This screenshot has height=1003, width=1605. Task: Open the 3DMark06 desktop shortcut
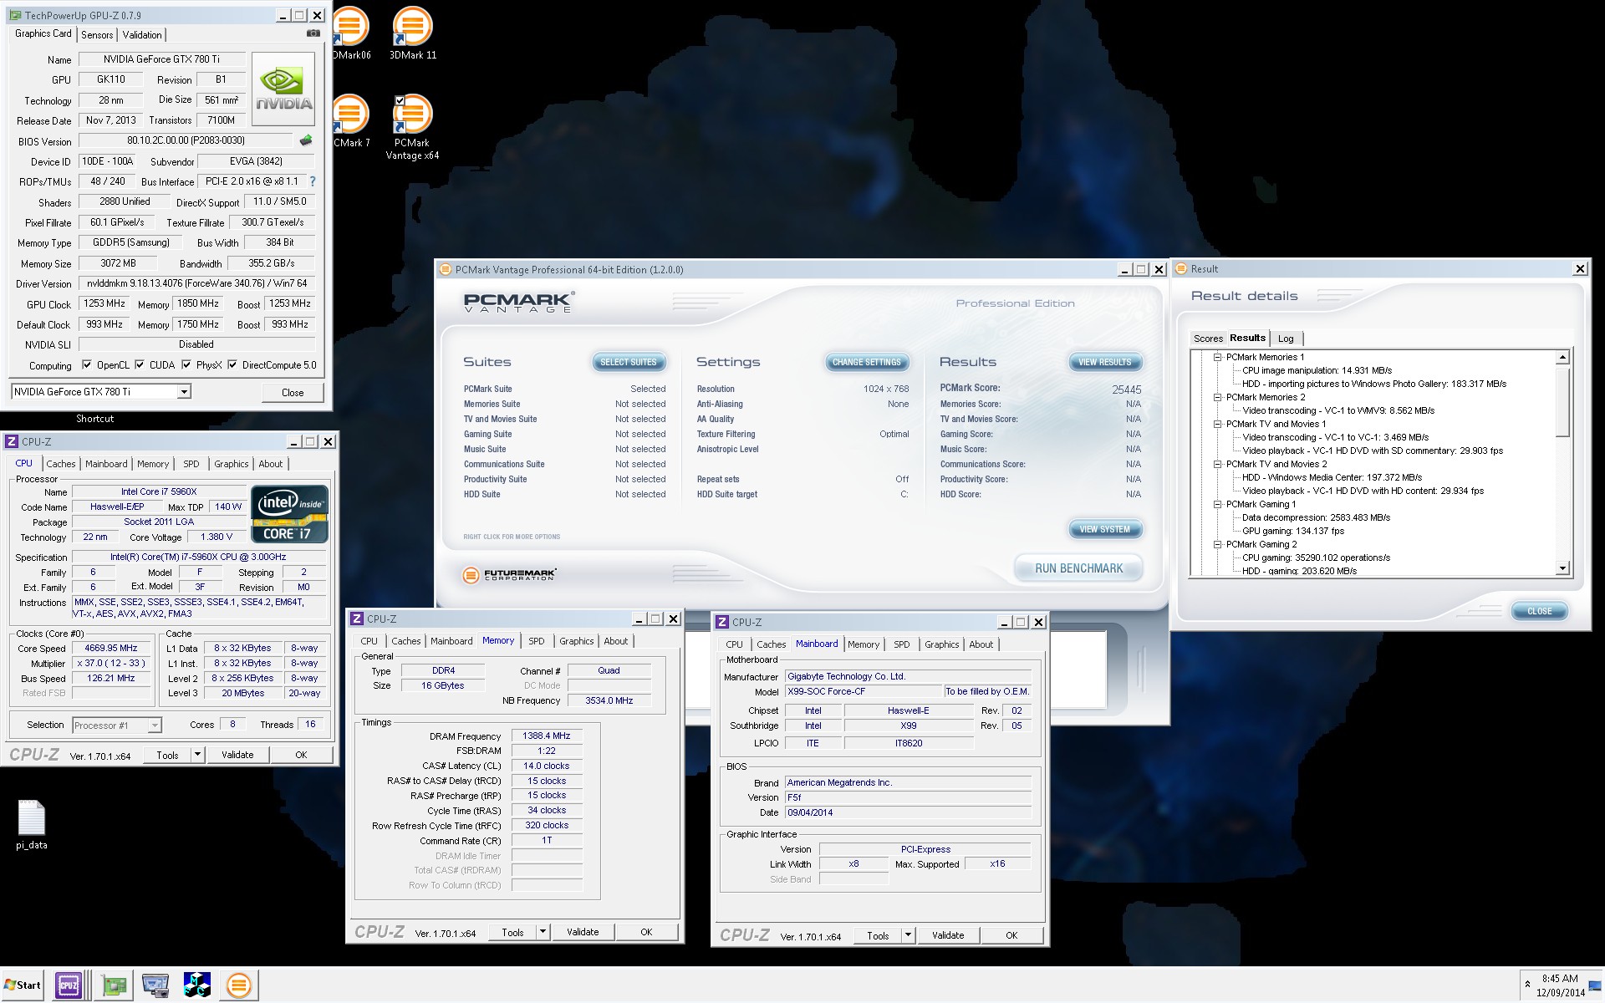[x=351, y=33]
